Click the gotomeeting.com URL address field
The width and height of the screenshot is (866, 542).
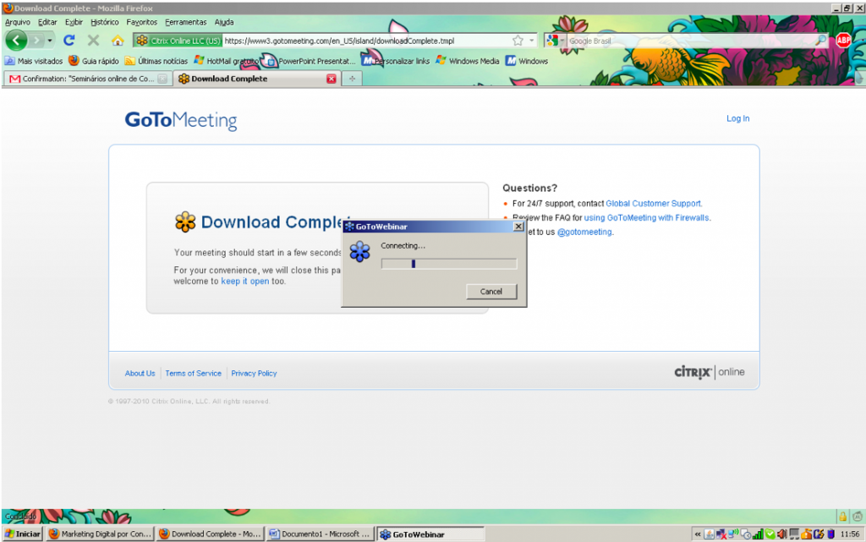(x=365, y=41)
